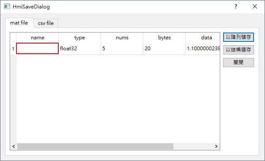Select the mat file tab

click(19, 23)
